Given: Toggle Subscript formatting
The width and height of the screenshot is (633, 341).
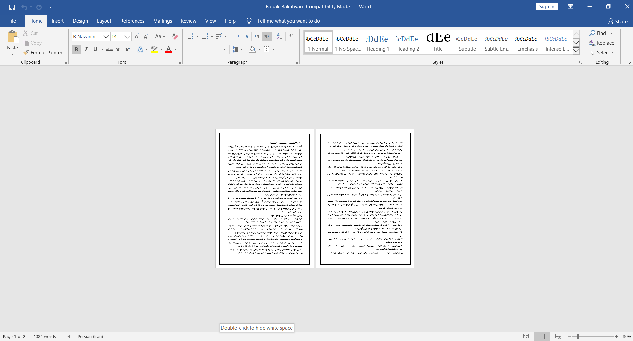Looking at the screenshot, I should coord(119,50).
